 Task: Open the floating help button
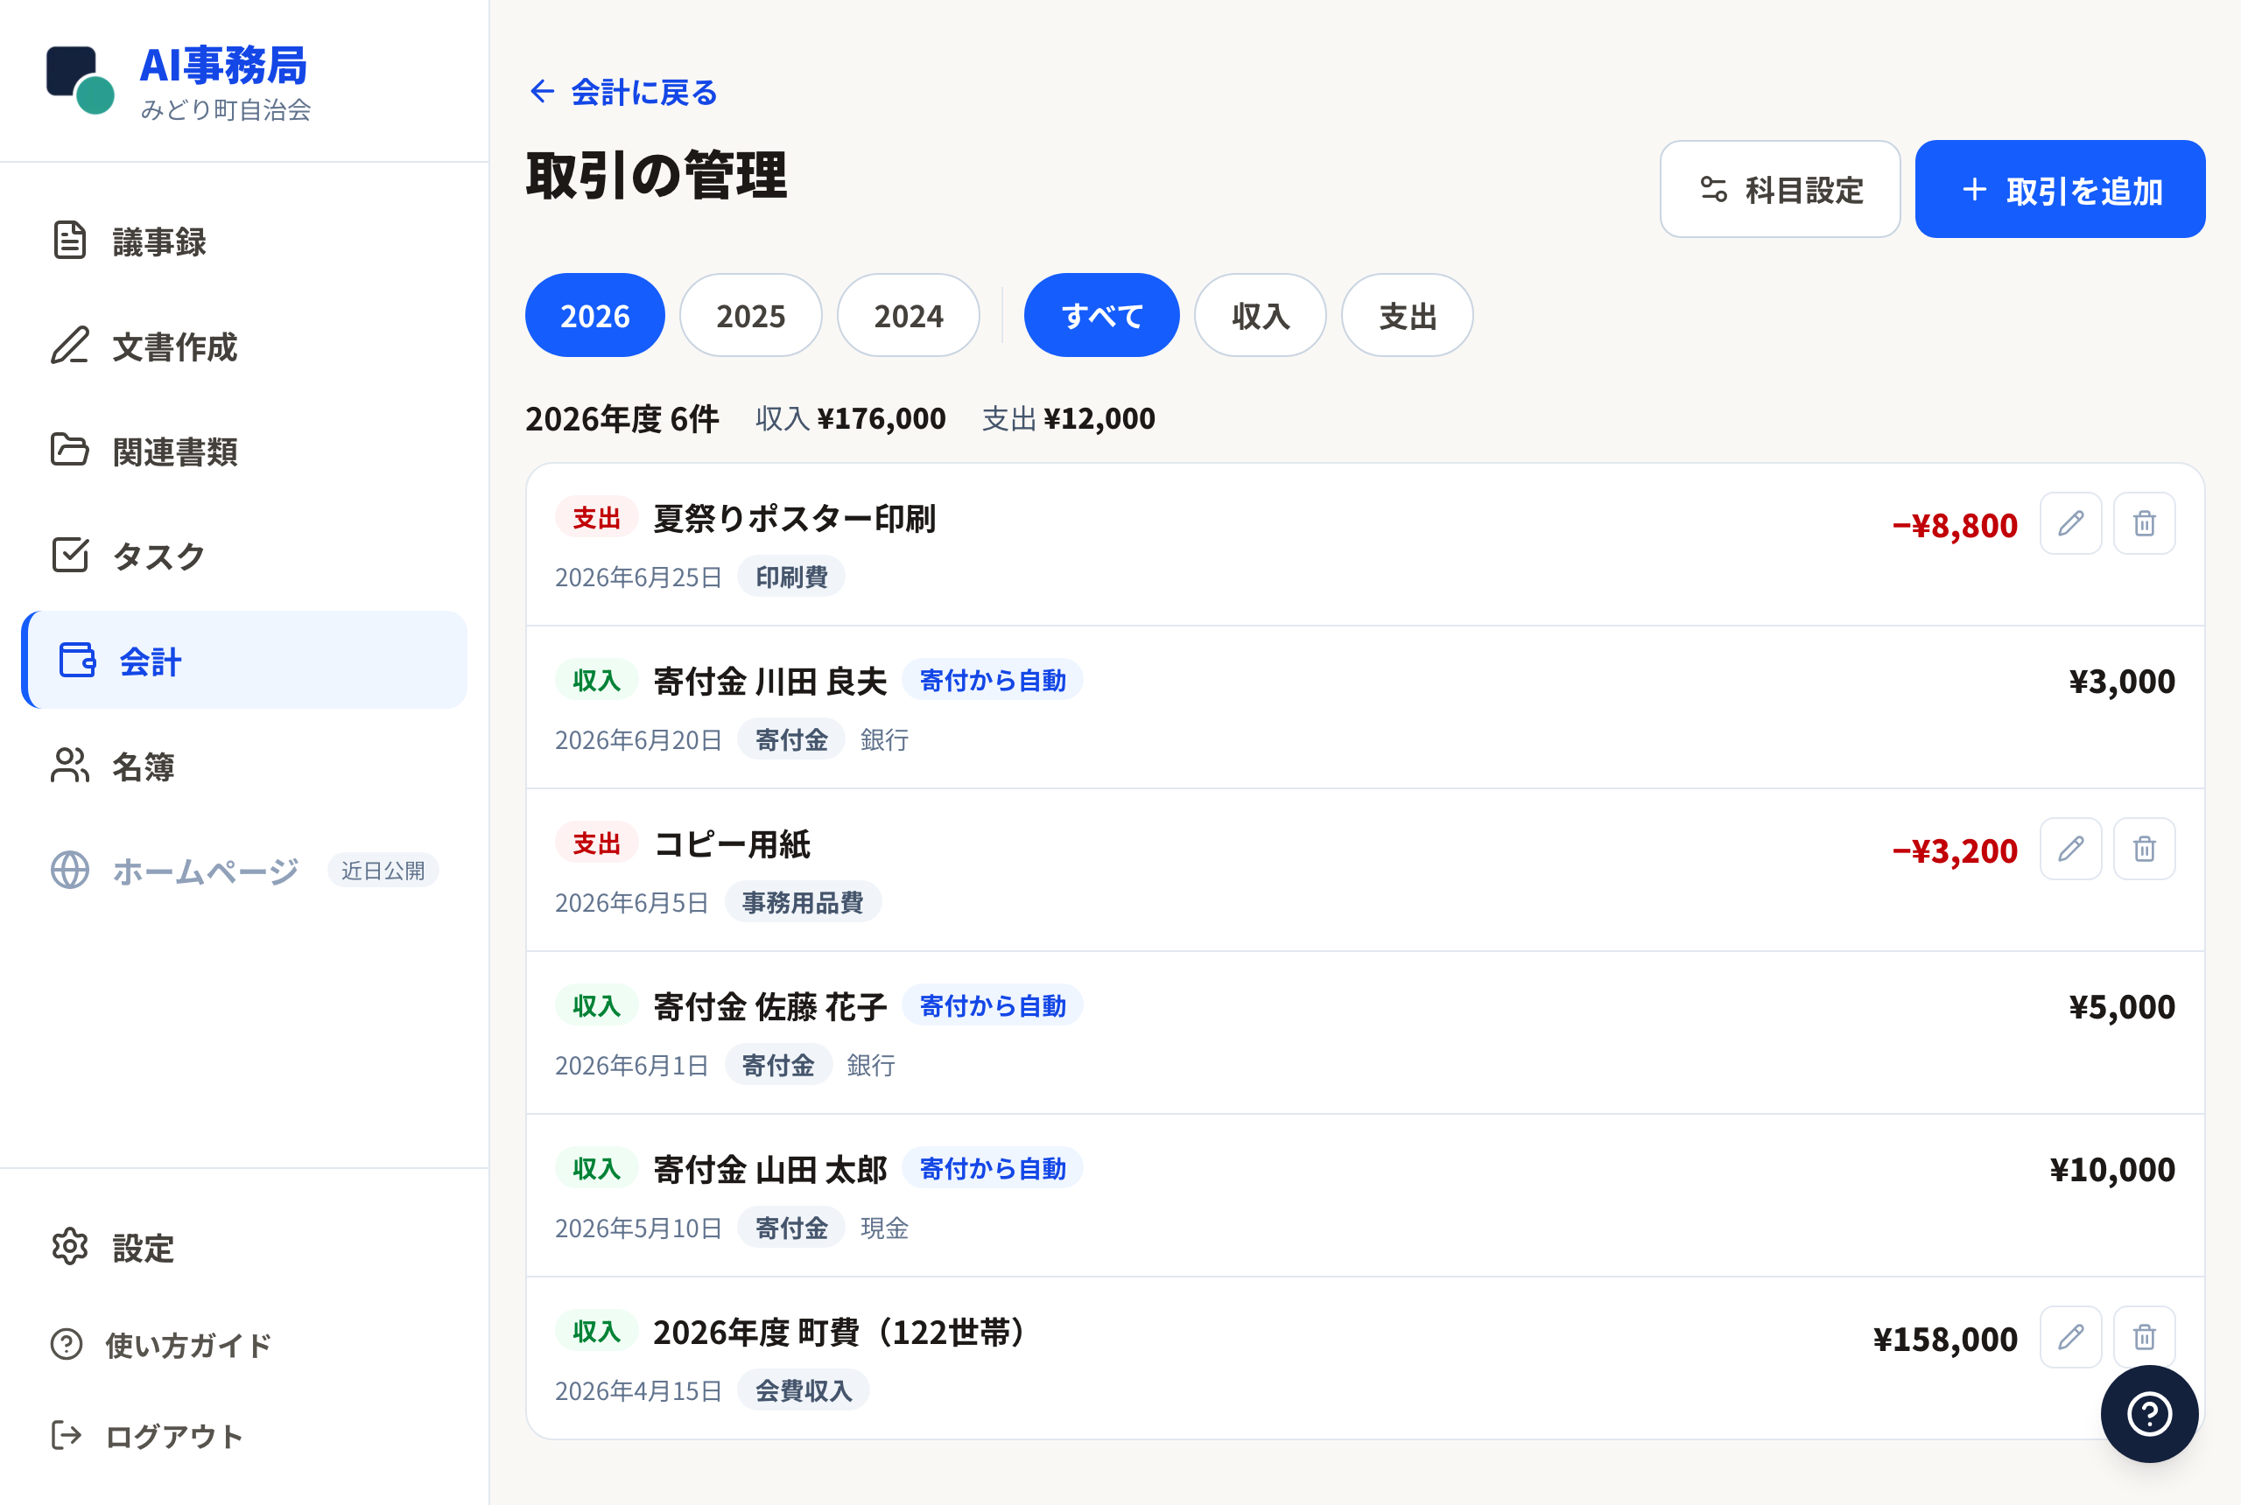[x=2149, y=1413]
